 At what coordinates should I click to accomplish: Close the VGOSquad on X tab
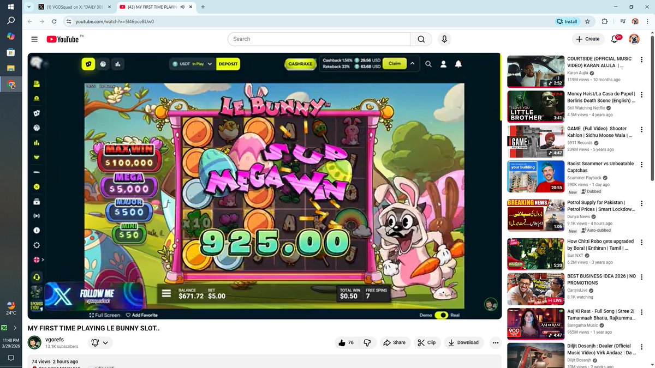pos(108,7)
